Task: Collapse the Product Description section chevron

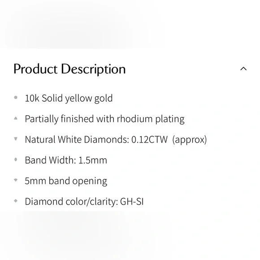Action: pos(243,69)
